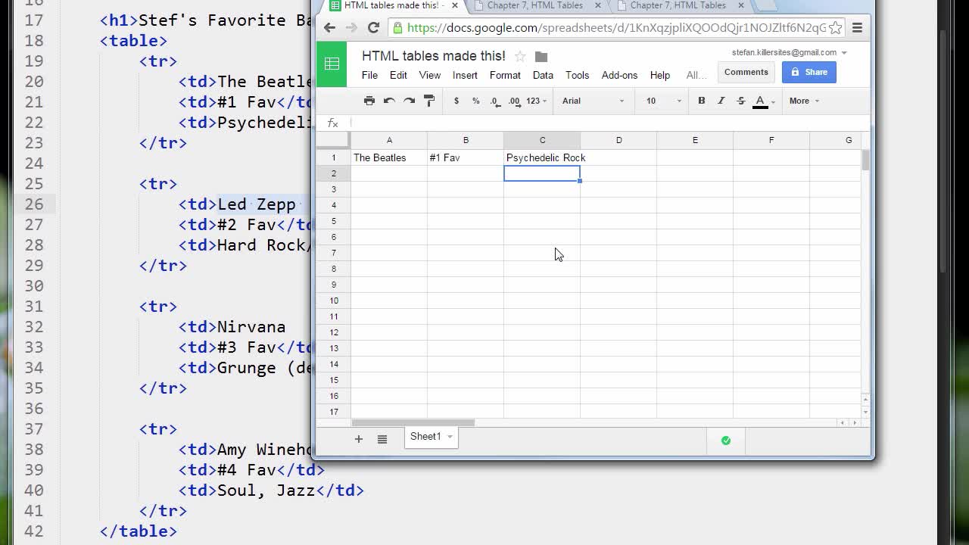Click Nirvana code line in editor

click(x=232, y=327)
